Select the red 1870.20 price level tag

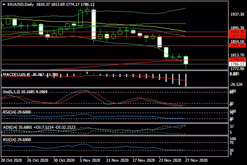[x=237, y=36]
